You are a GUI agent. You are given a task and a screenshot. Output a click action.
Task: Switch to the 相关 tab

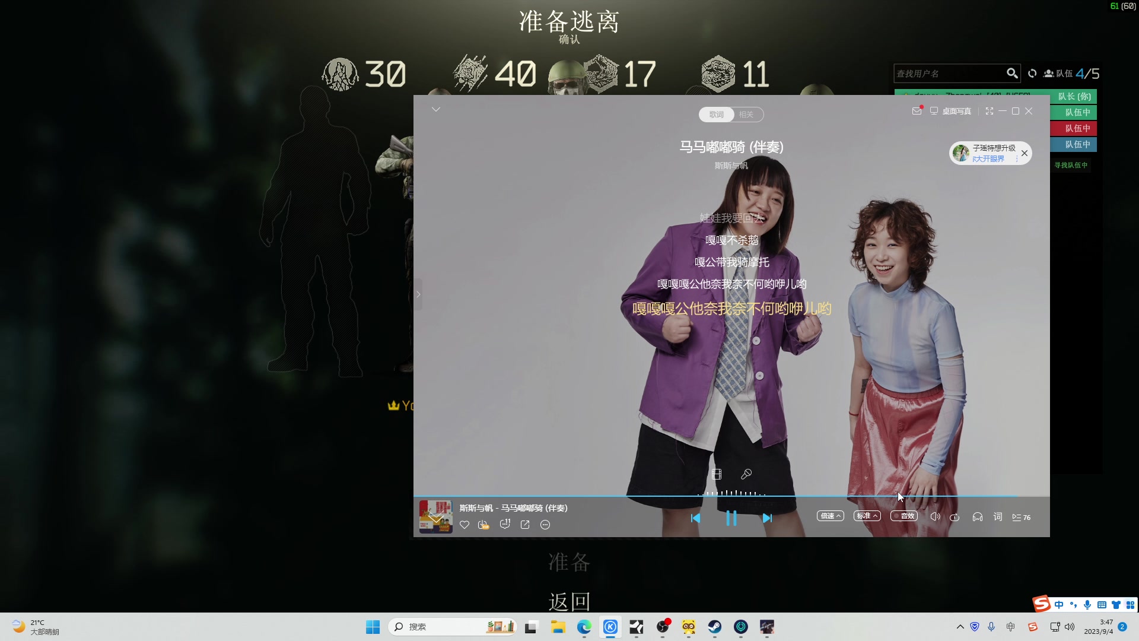pos(746,115)
